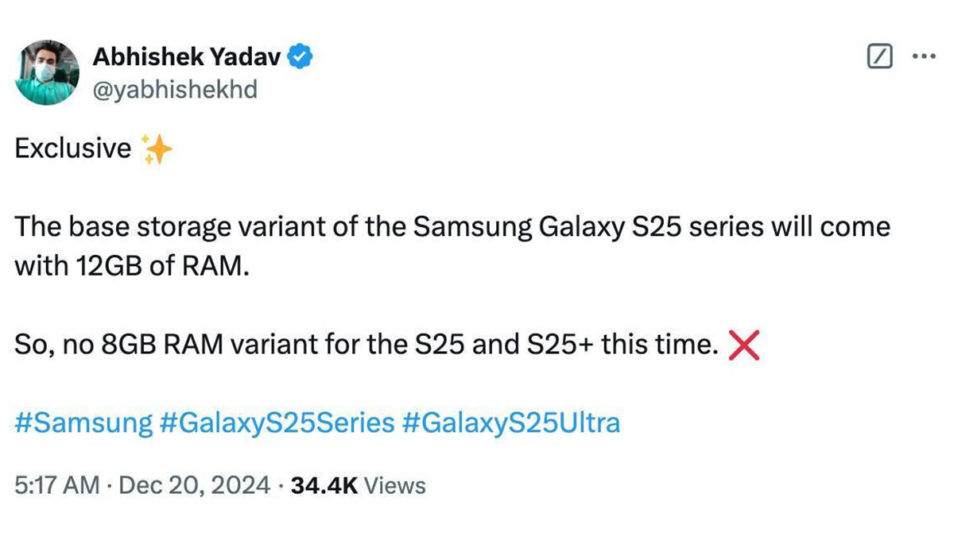Click the sparkles emoji after Exclusive
954x536 pixels.
[x=156, y=149]
